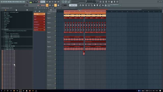Open the Channel rack icon
This screenshot has height=92, width=163.
click(x=86, y=5)
